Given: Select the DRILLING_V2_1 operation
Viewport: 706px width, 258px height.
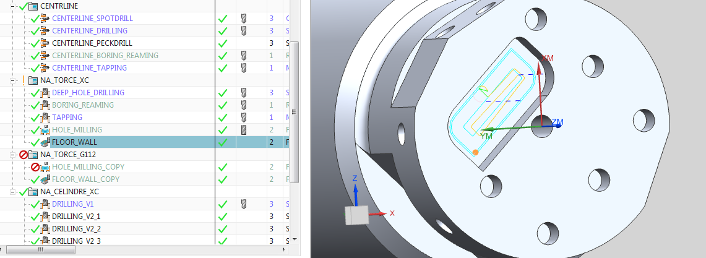Looking at the screenshot, I should point(76,217).
